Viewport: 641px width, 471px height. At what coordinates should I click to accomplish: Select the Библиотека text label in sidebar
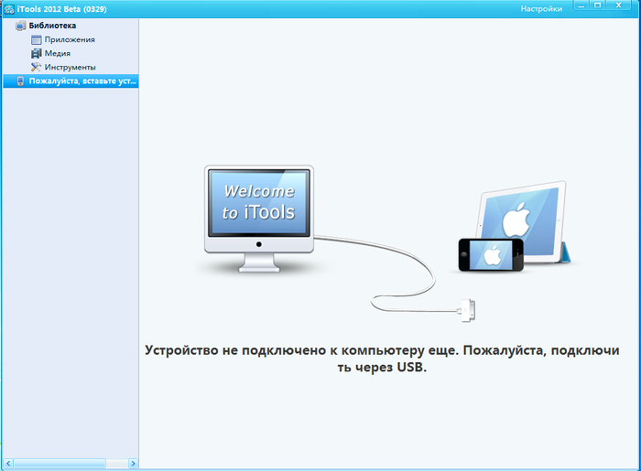pyautogui.click(x=52, y=26)
